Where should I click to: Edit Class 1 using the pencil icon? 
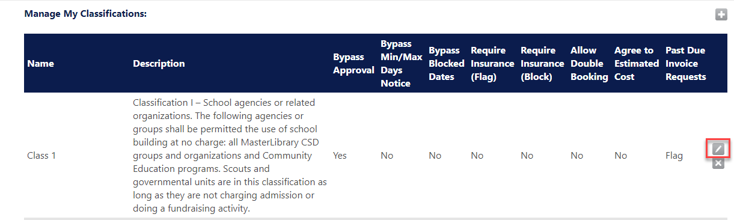point(718,148)
